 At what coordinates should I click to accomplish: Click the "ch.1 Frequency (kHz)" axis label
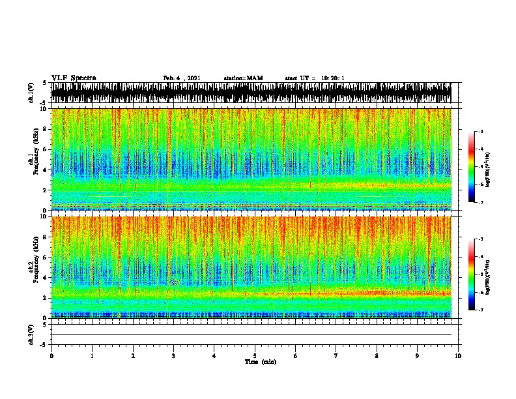(x=34, y=152)
